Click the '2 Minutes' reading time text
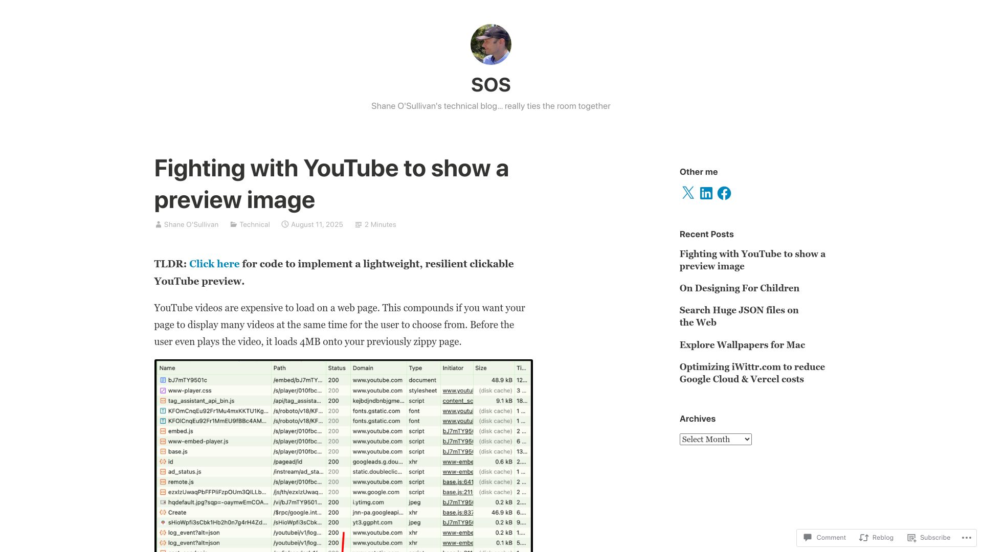Image resolution: width=982 pixels, height=552 pixels. tap(380, 224)
